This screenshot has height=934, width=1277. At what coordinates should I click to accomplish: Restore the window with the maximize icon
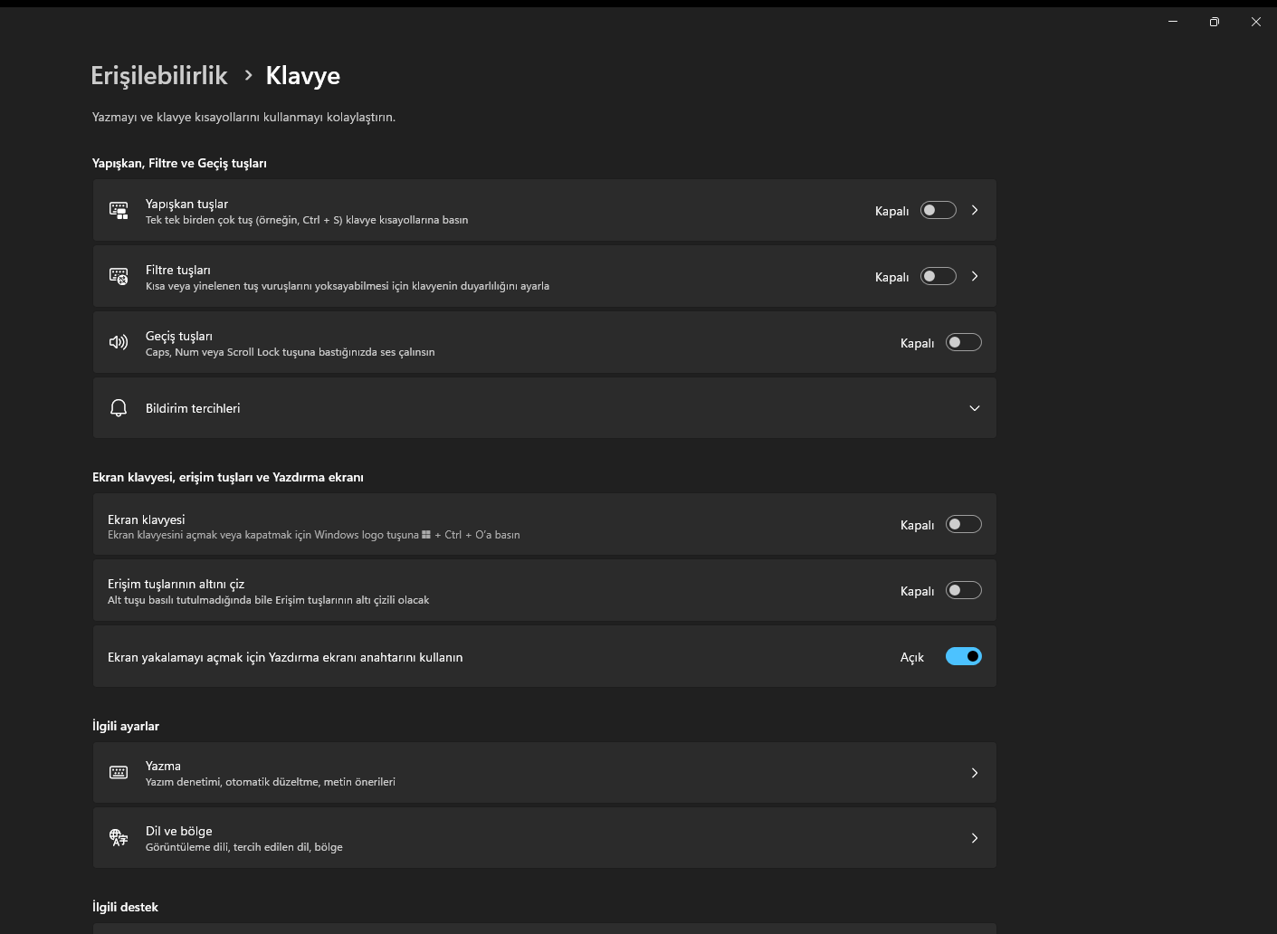1215,22
